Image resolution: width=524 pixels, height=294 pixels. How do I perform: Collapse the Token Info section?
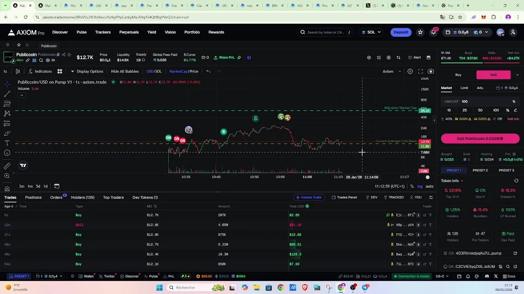pos(452,181)
